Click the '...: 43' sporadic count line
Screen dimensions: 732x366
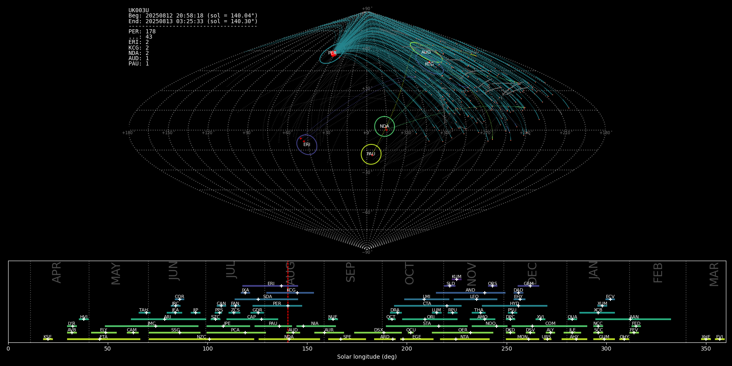click(x=140, y=37)
